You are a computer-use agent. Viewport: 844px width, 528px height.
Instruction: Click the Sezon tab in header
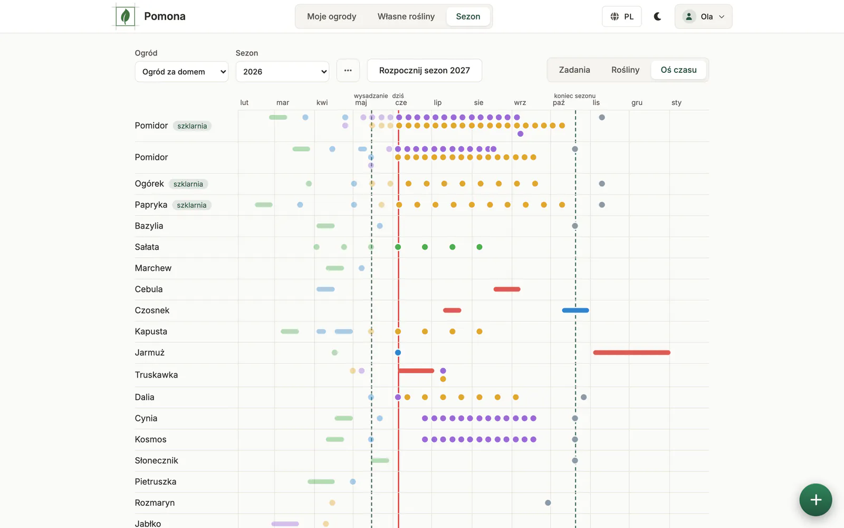point(468,16)
